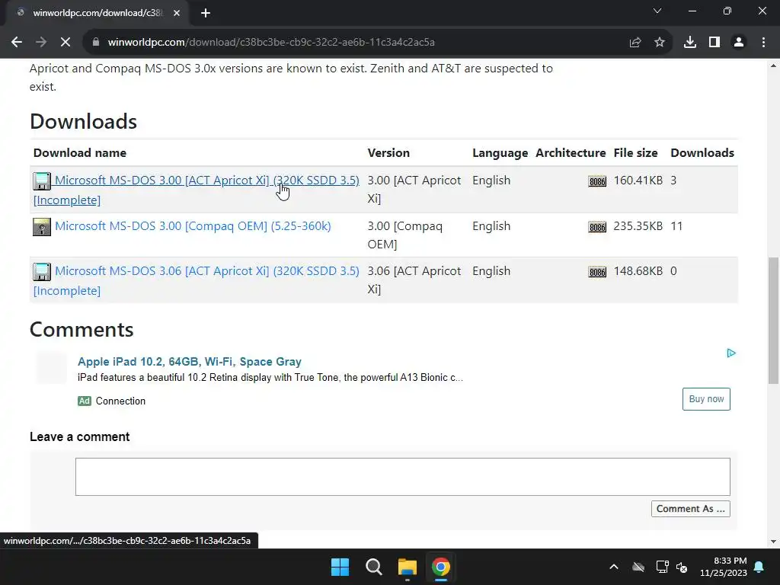The image size is (780, 585).
Task: Bookmark this page with the star icon
Action: coord(660,43)
